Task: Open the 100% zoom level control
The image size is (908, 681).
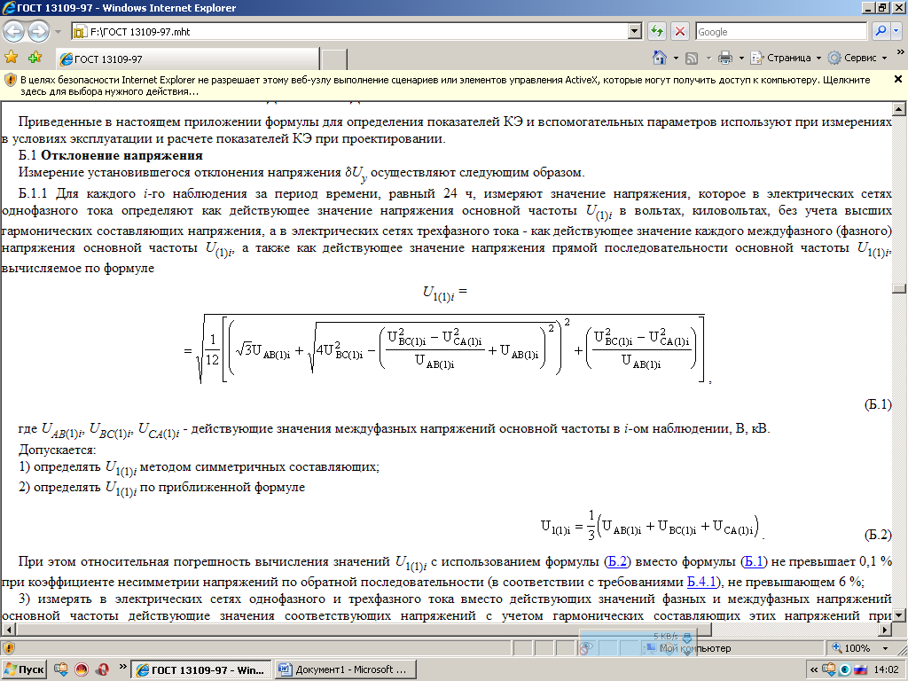Action: tap(851, 648)
